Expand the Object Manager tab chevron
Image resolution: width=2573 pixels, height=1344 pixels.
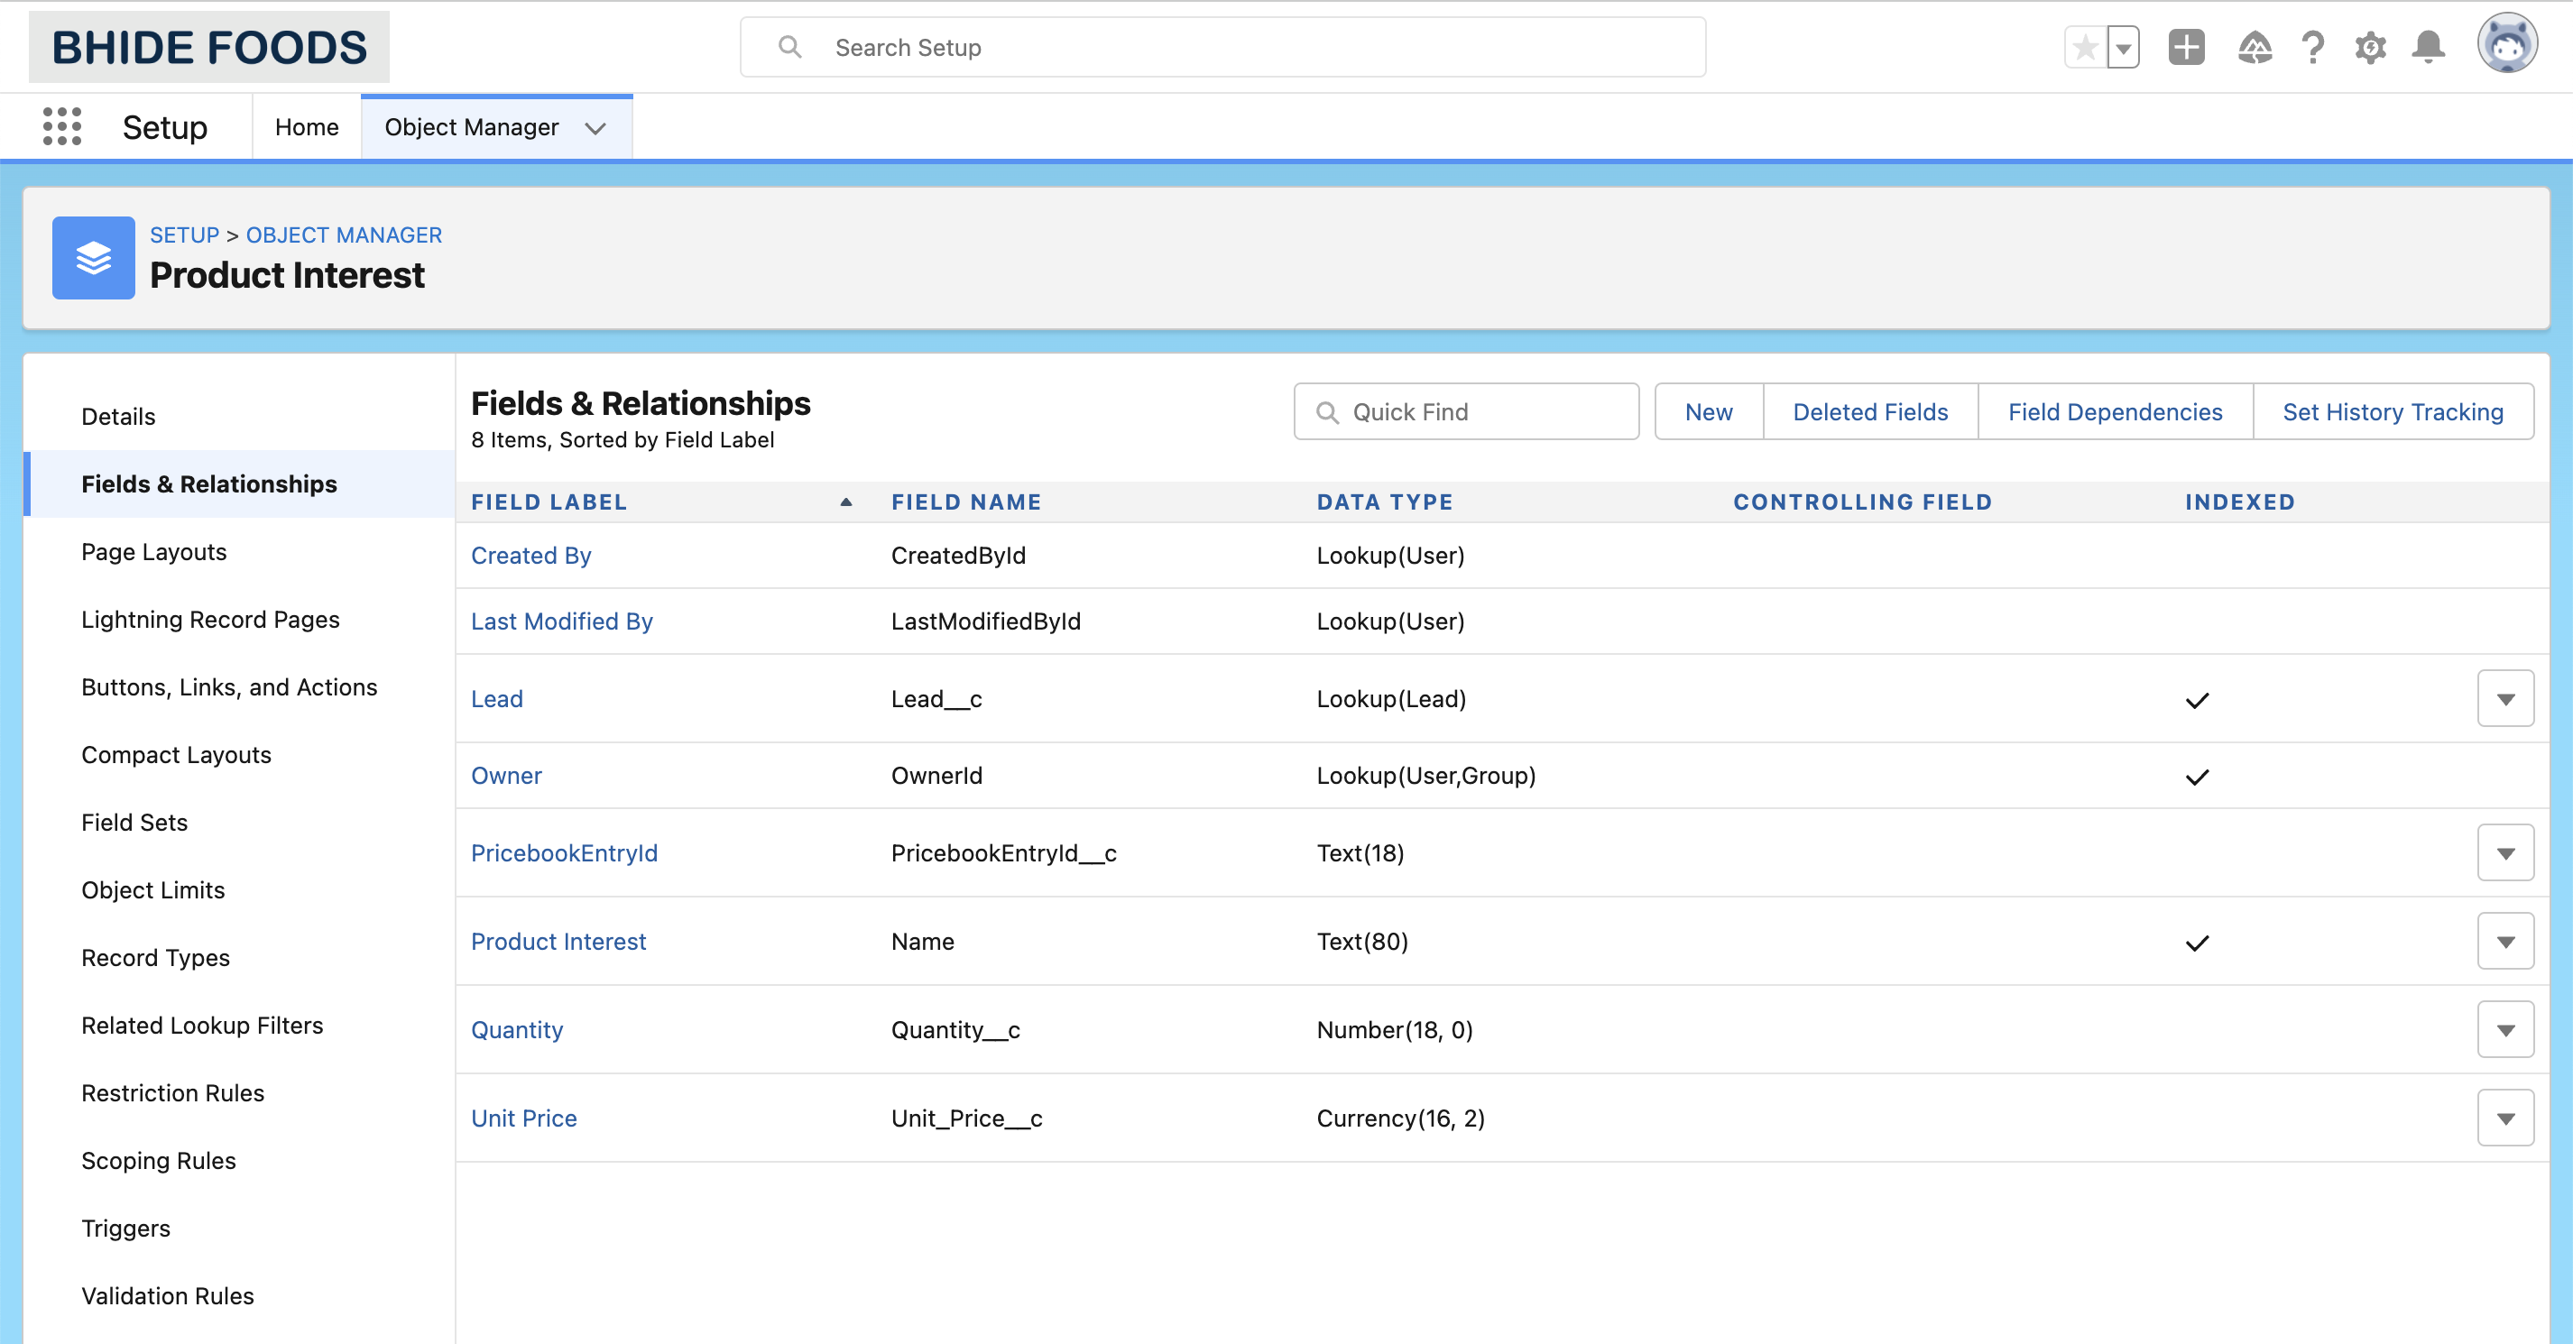[596, 128]
